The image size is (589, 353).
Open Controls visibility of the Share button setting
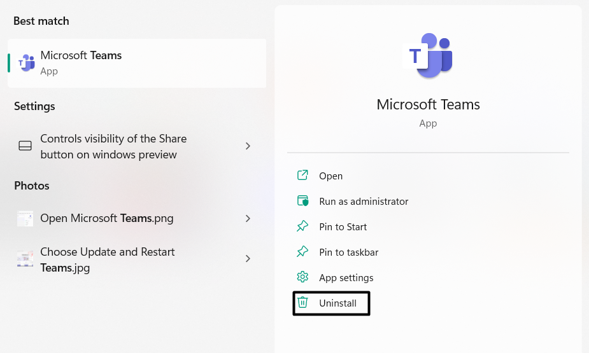[137, 146]
